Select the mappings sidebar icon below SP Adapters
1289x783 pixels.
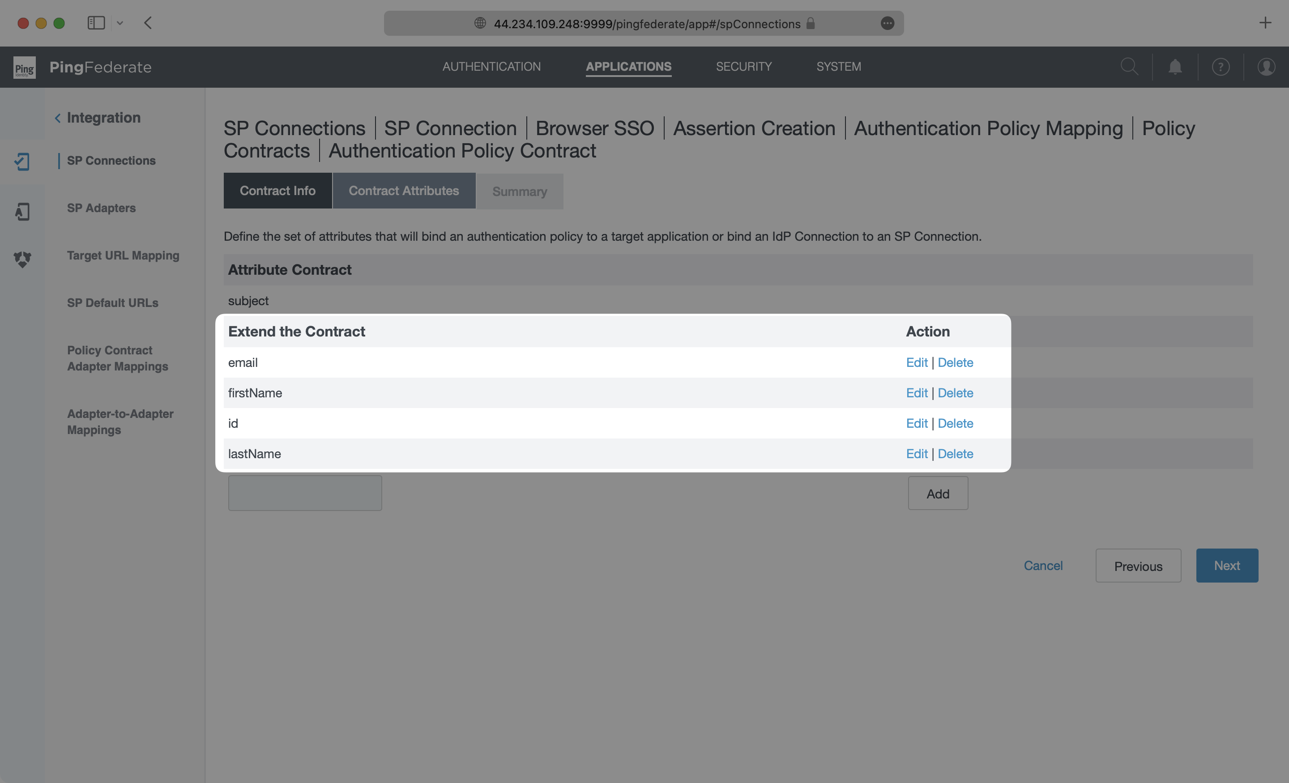[22, 260]
